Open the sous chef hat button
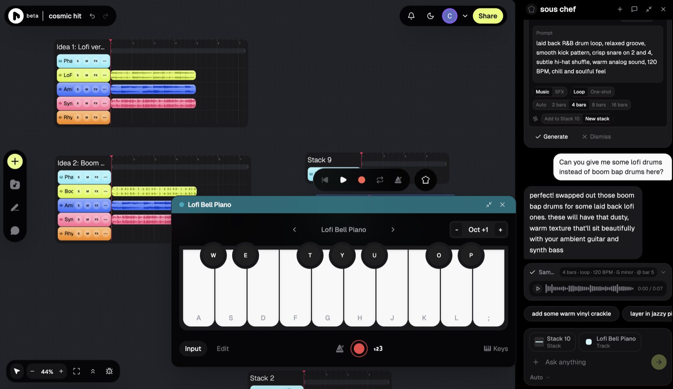 tap(426, 180)
